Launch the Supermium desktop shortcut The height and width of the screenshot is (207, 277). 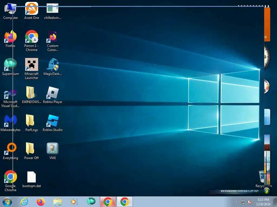pos(11,67)
